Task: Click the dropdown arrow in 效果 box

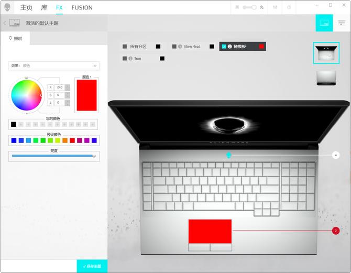Action: 95,66
